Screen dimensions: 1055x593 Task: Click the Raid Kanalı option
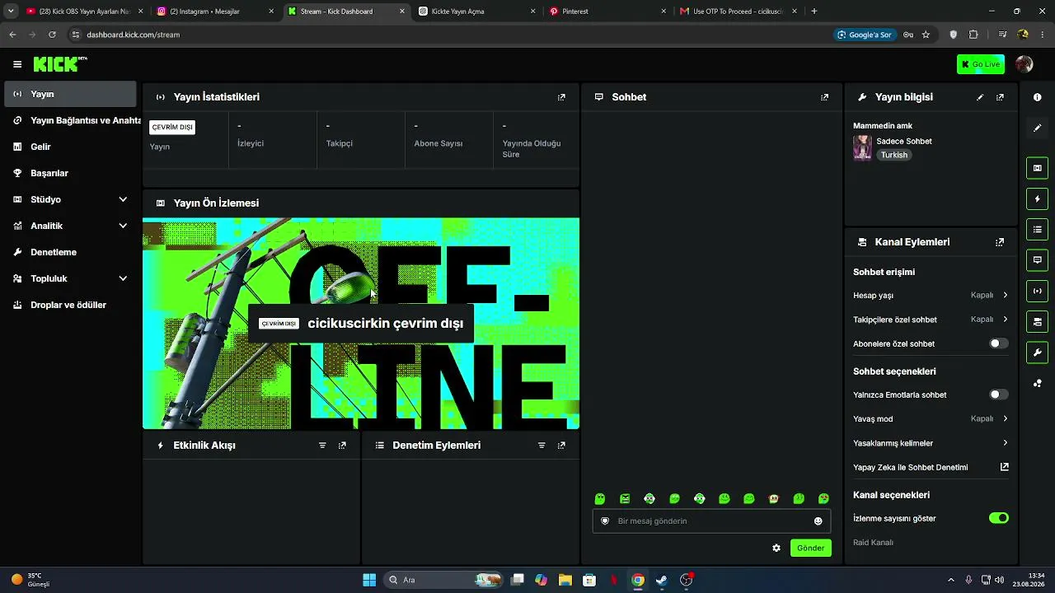[873, 543]
